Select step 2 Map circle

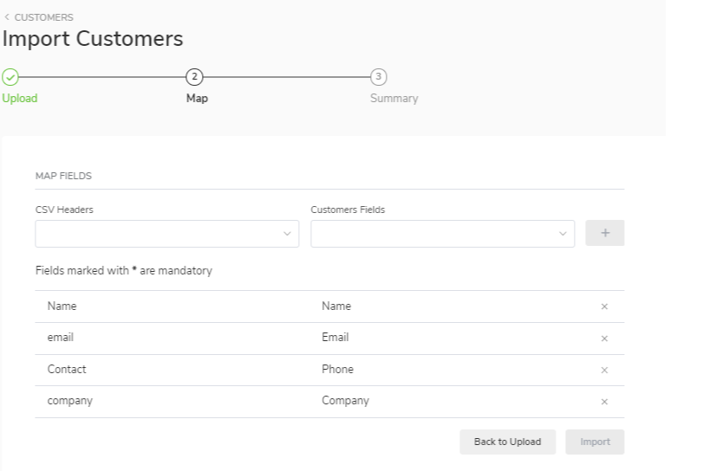tap(194, 76)
